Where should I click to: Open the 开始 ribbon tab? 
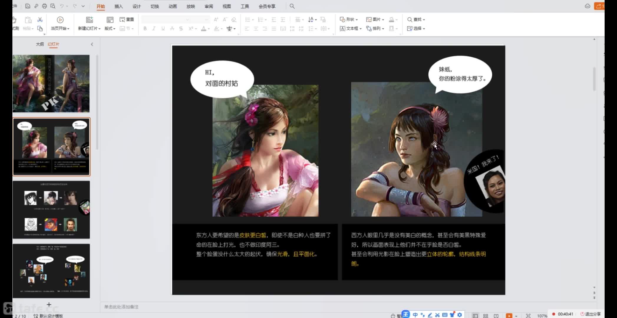click(x=101, y=6)
